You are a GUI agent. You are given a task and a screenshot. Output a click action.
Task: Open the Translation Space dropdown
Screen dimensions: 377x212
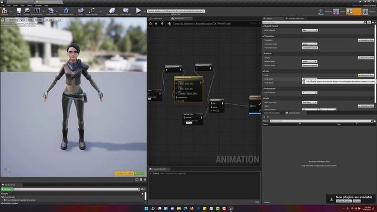(310, 48)
